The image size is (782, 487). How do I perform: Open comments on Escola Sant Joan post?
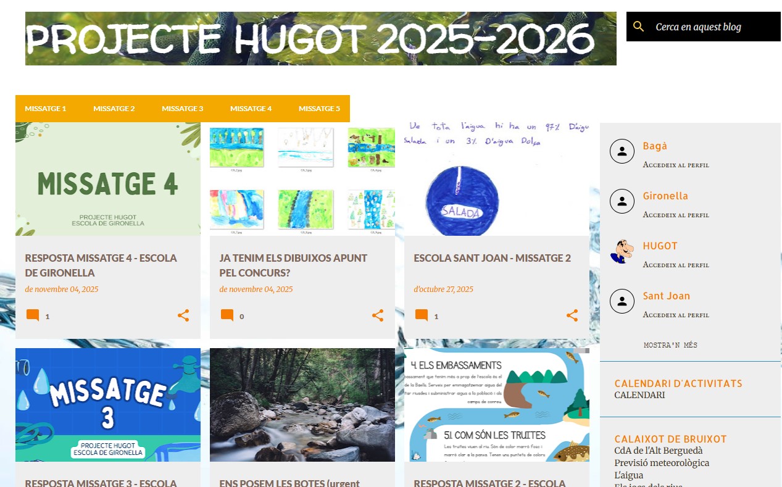coord(422,316)
